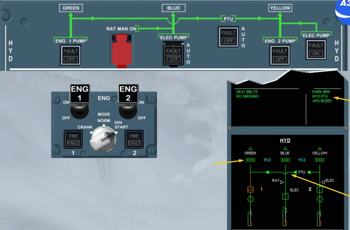Click the BLUE 3000 pressure value
350x230 pixels.
(x=285, y=160)
